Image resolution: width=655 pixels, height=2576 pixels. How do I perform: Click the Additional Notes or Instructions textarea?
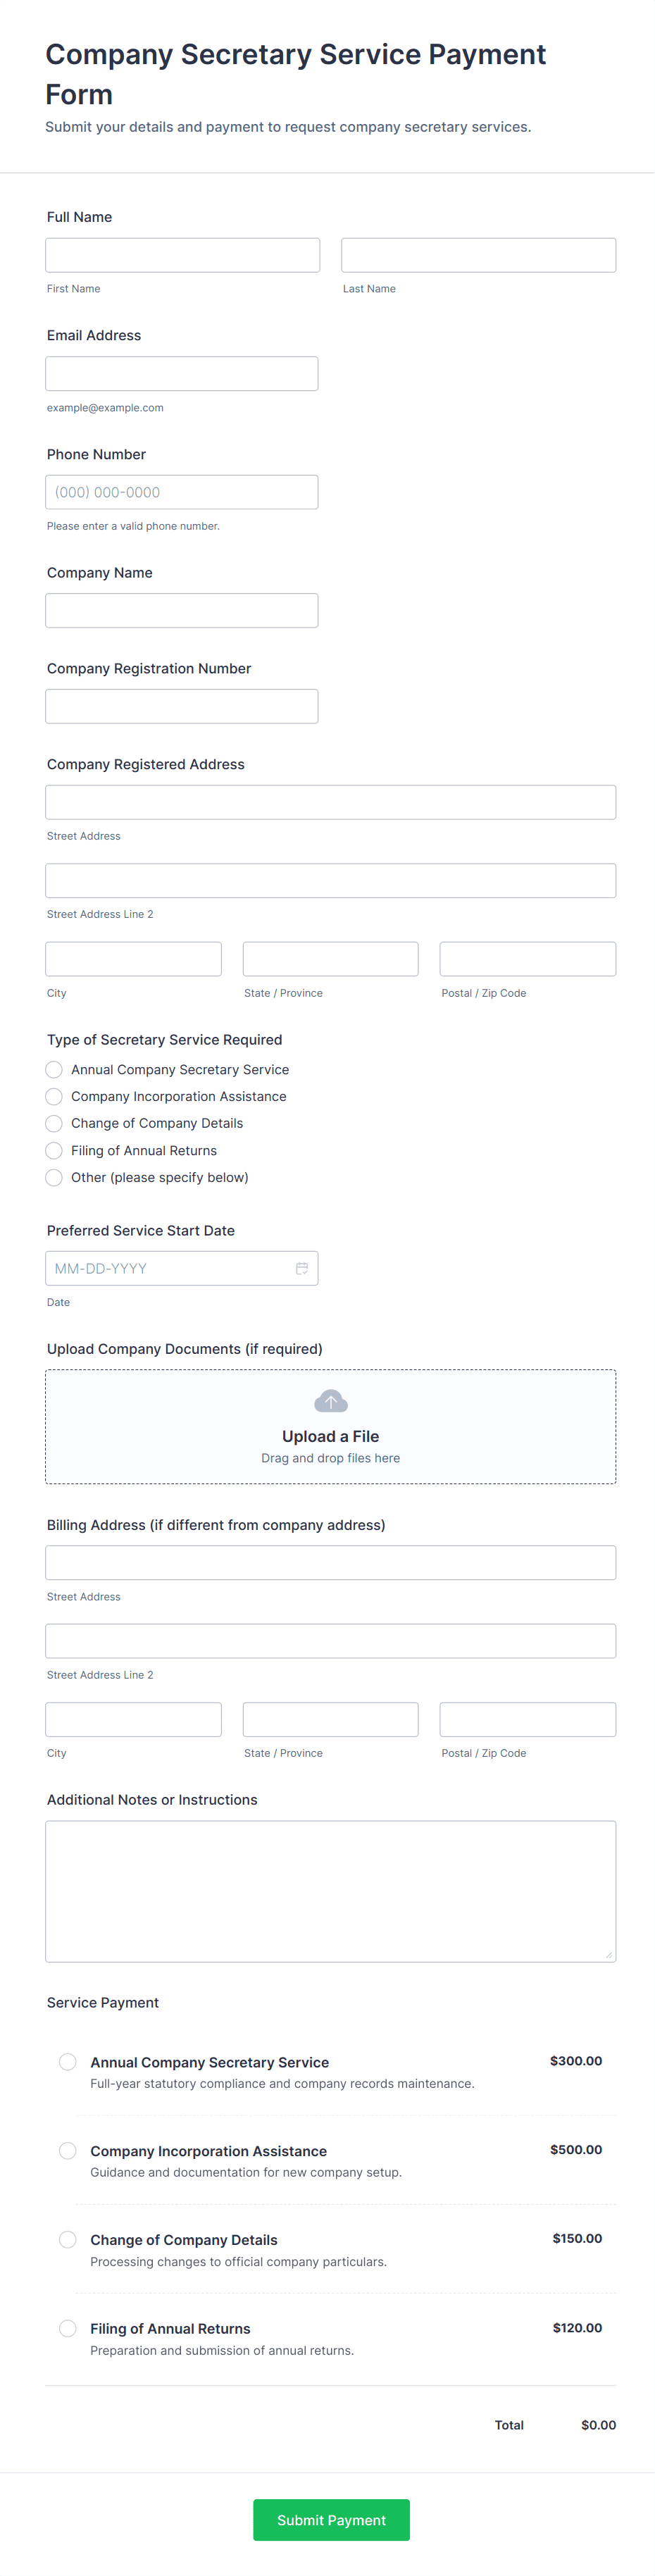330,1890
